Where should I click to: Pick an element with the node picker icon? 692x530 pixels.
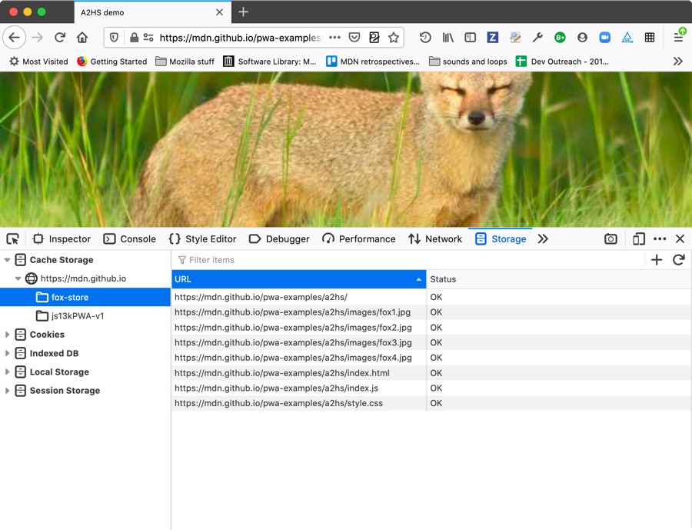coord(12,239)
